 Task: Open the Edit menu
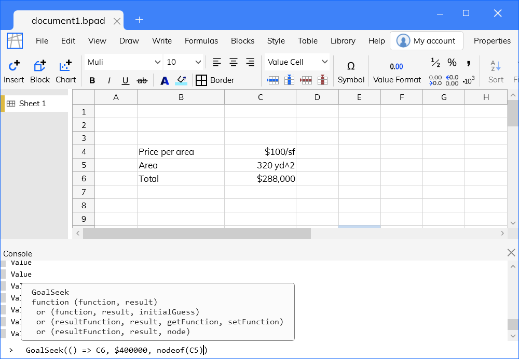(x=68, y=41)
